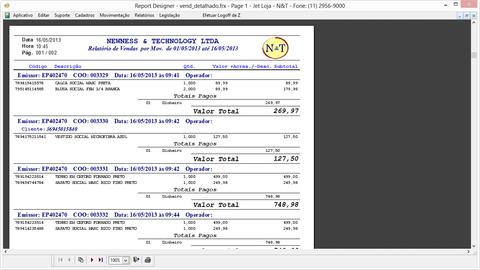Open the Legislação menu
The image size is (480, 270).
point(169,15)
